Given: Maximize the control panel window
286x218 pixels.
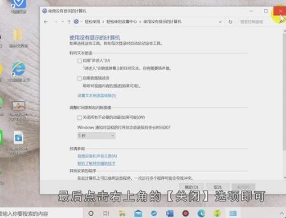Looking at the screenshot, I should [265, 11].
